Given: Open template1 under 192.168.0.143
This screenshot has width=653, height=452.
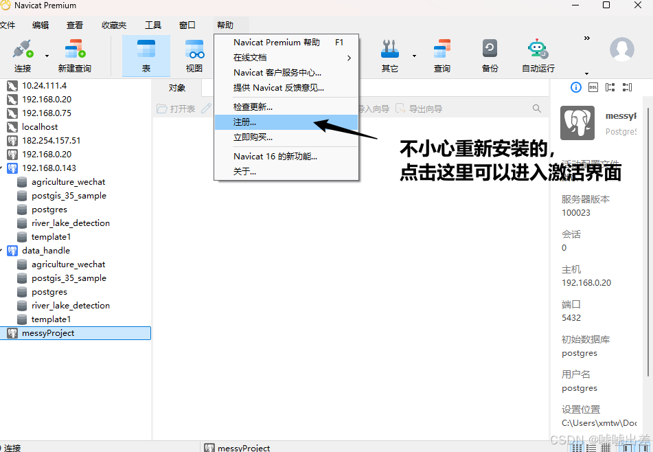Looking at the screenshot, I should (51, 237).
